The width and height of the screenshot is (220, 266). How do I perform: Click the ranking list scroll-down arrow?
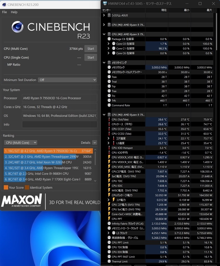95,181
